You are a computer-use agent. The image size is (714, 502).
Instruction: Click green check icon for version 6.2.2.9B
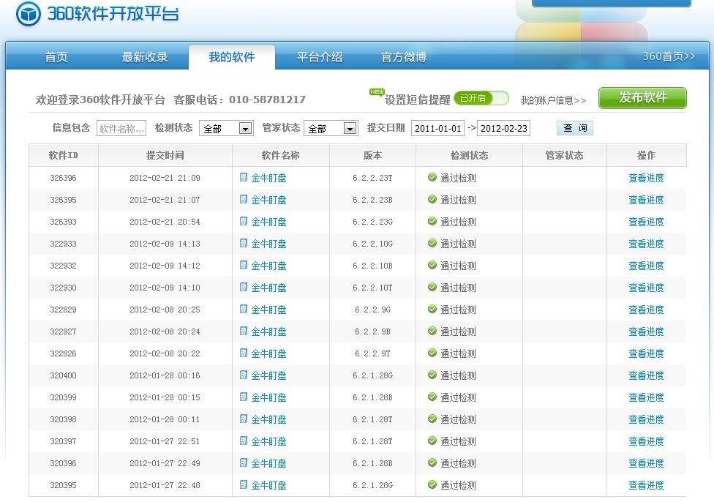432,331
